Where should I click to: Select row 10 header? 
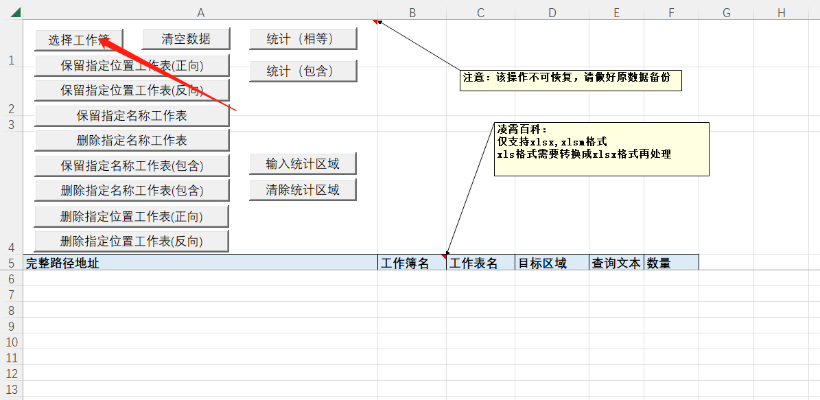[x=12, y=342]
